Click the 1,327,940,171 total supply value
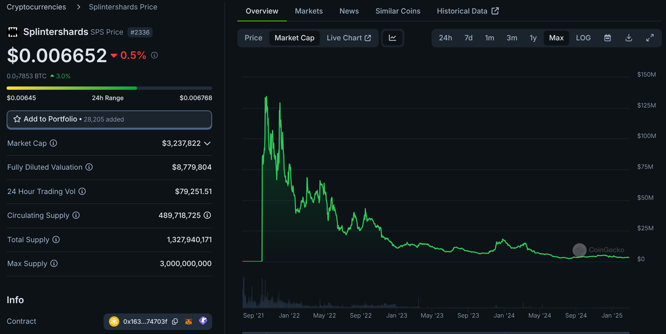This screenshot has width=666, height=334. 189,239
